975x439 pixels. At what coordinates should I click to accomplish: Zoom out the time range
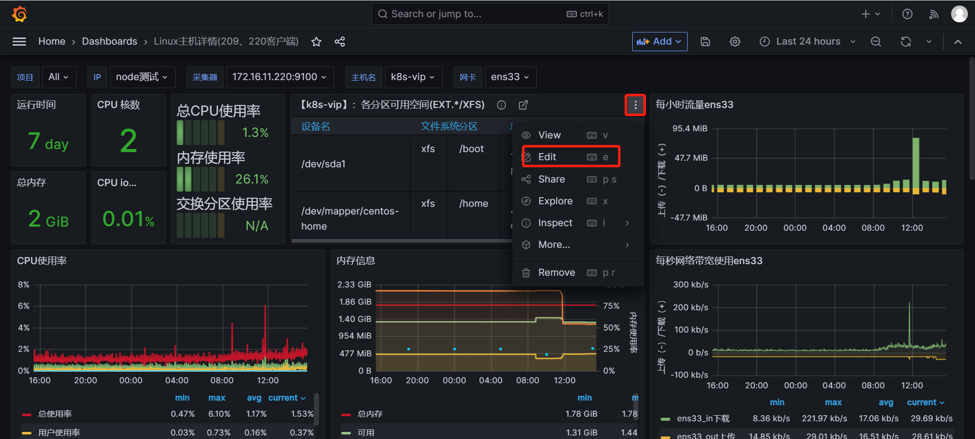point(876,42)
